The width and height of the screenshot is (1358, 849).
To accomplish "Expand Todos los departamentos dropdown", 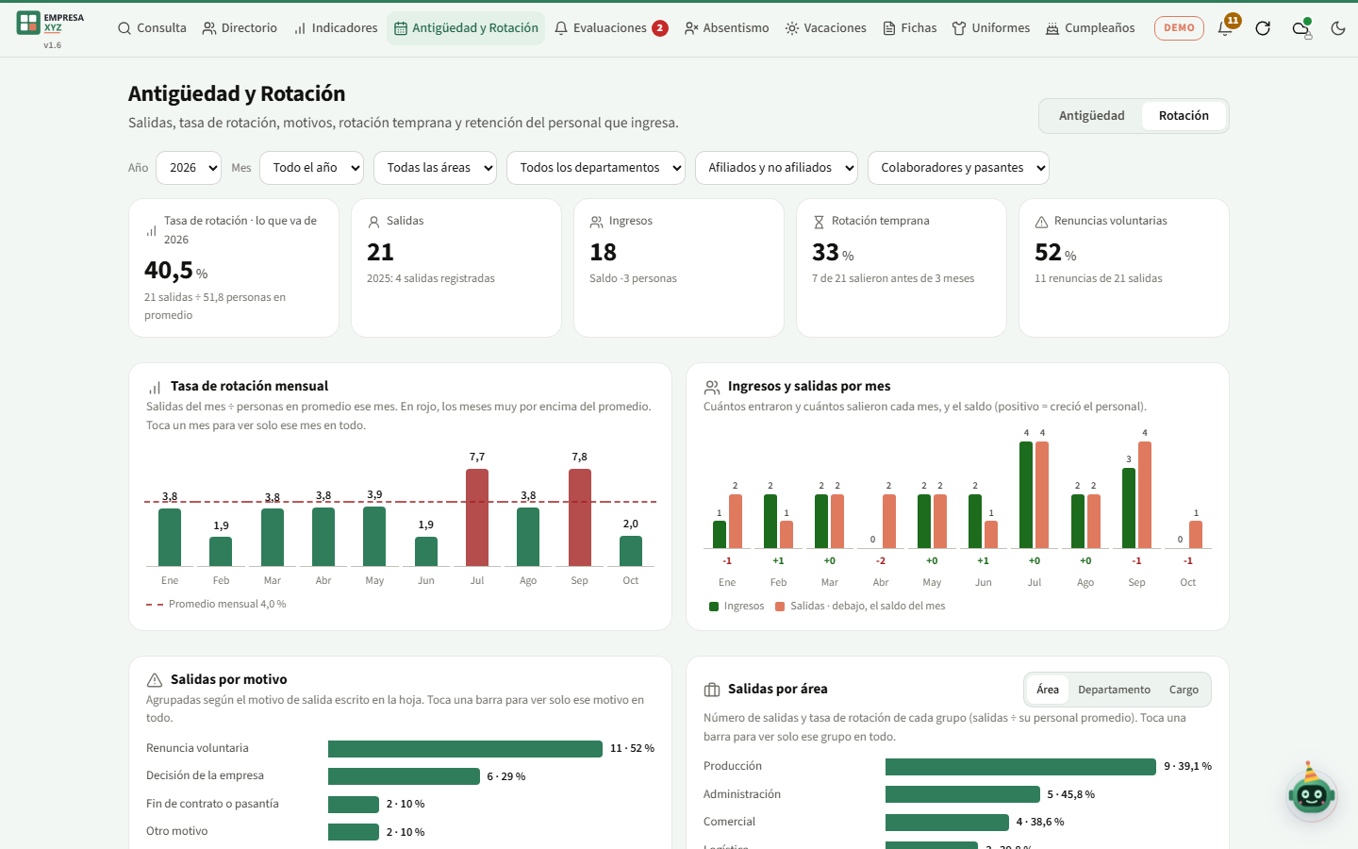I will (596, 168).
